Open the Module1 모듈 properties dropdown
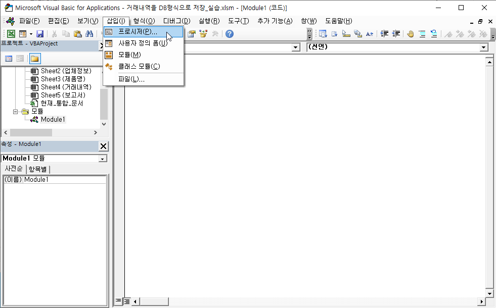 (103, 159)
